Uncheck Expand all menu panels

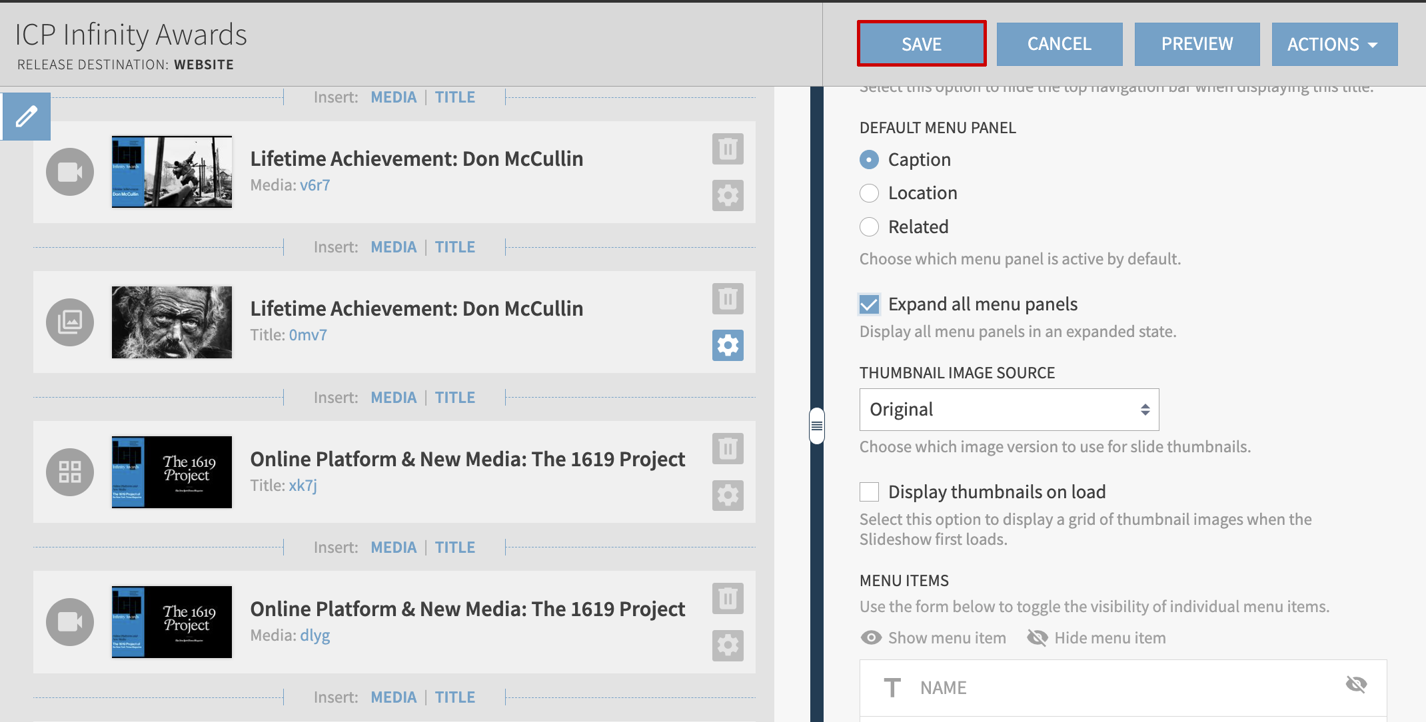[x=870, y=304]
